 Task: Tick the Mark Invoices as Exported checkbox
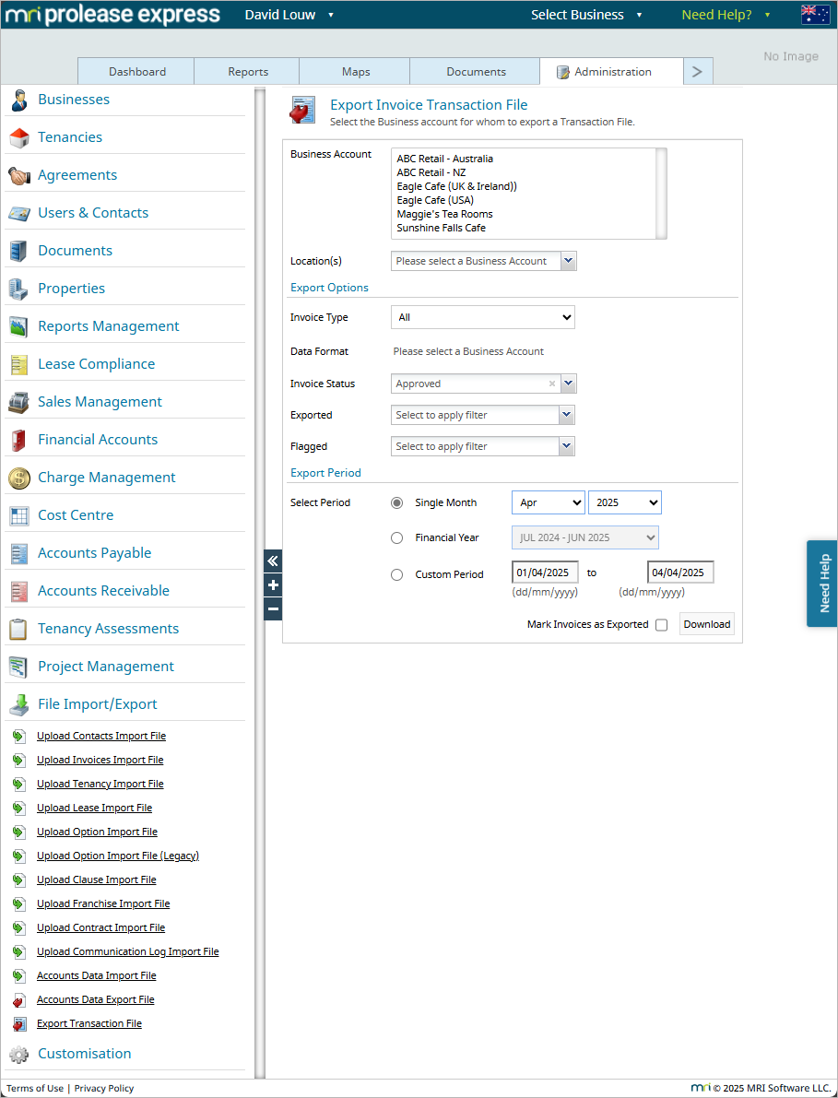tap(662, 625)
